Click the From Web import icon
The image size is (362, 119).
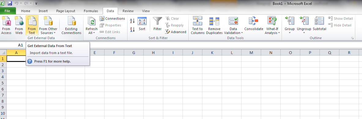point(19,25)
